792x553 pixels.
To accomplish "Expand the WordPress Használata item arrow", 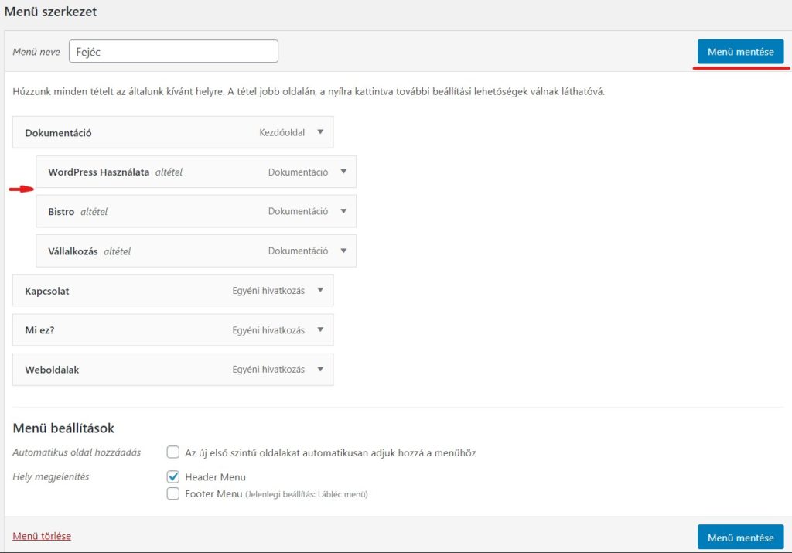I will click(343, 172).
